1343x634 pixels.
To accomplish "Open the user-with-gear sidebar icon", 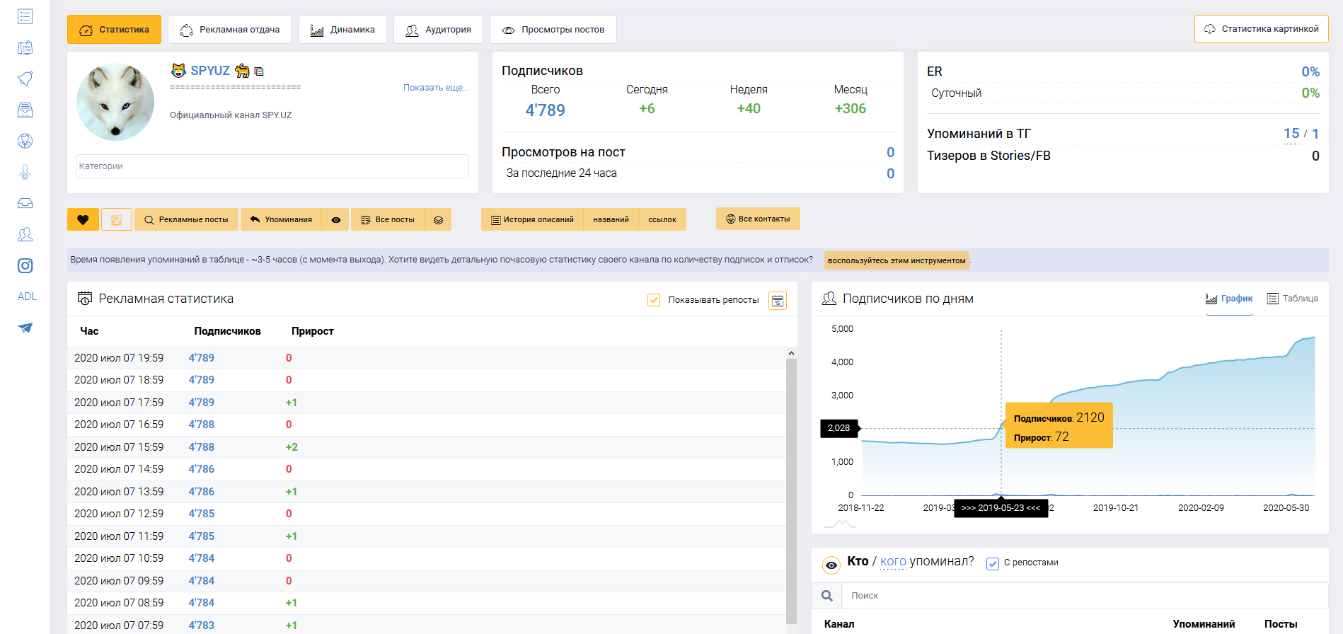I will point(25,172).
